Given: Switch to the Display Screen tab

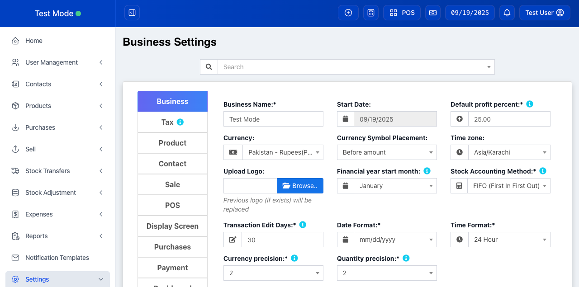Looking at the screenshot, I should [x=172, y=226].
